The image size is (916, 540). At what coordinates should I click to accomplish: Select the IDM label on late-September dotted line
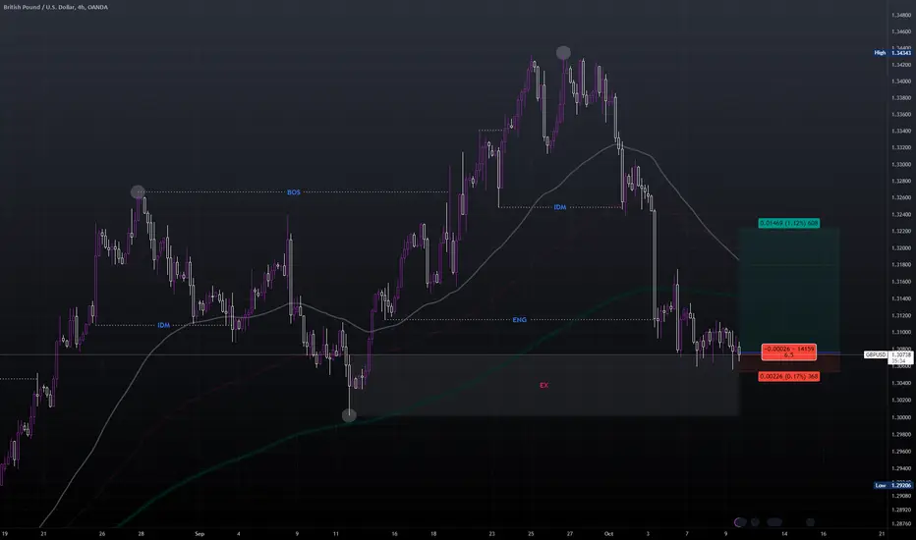[559, 207]
